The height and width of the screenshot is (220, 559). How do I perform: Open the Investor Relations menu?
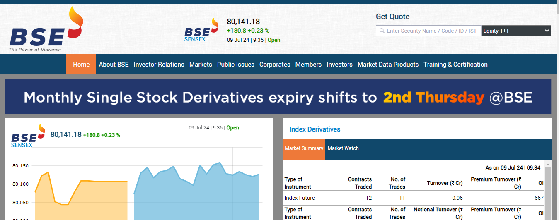pos(159,65)
